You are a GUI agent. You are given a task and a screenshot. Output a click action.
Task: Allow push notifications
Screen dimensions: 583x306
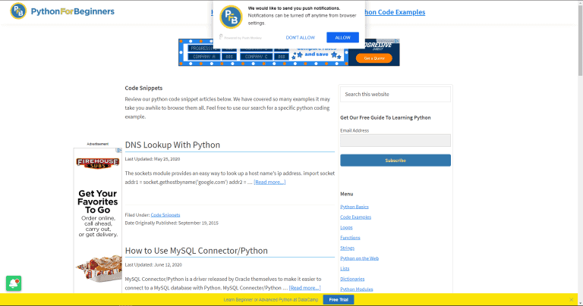342,37
